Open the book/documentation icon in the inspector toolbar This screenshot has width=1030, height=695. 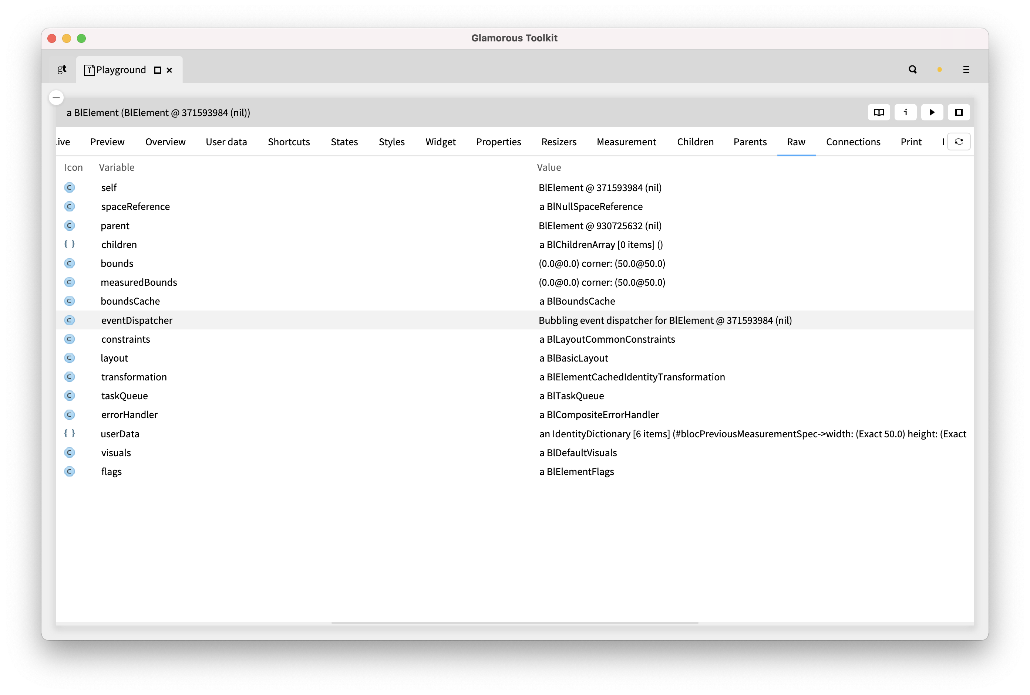[879, 112]
